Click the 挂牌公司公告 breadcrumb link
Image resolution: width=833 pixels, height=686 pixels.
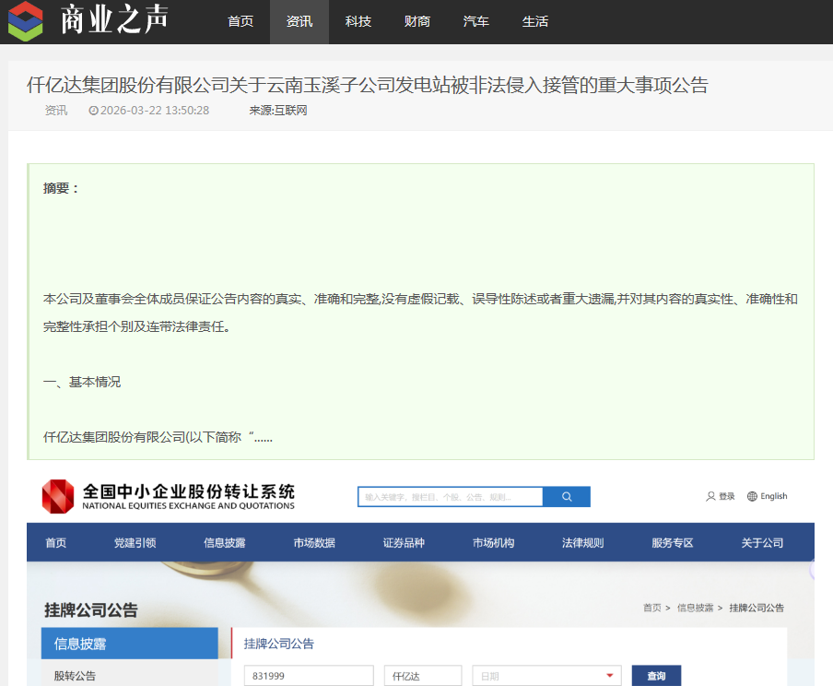(x=757, y=608)
